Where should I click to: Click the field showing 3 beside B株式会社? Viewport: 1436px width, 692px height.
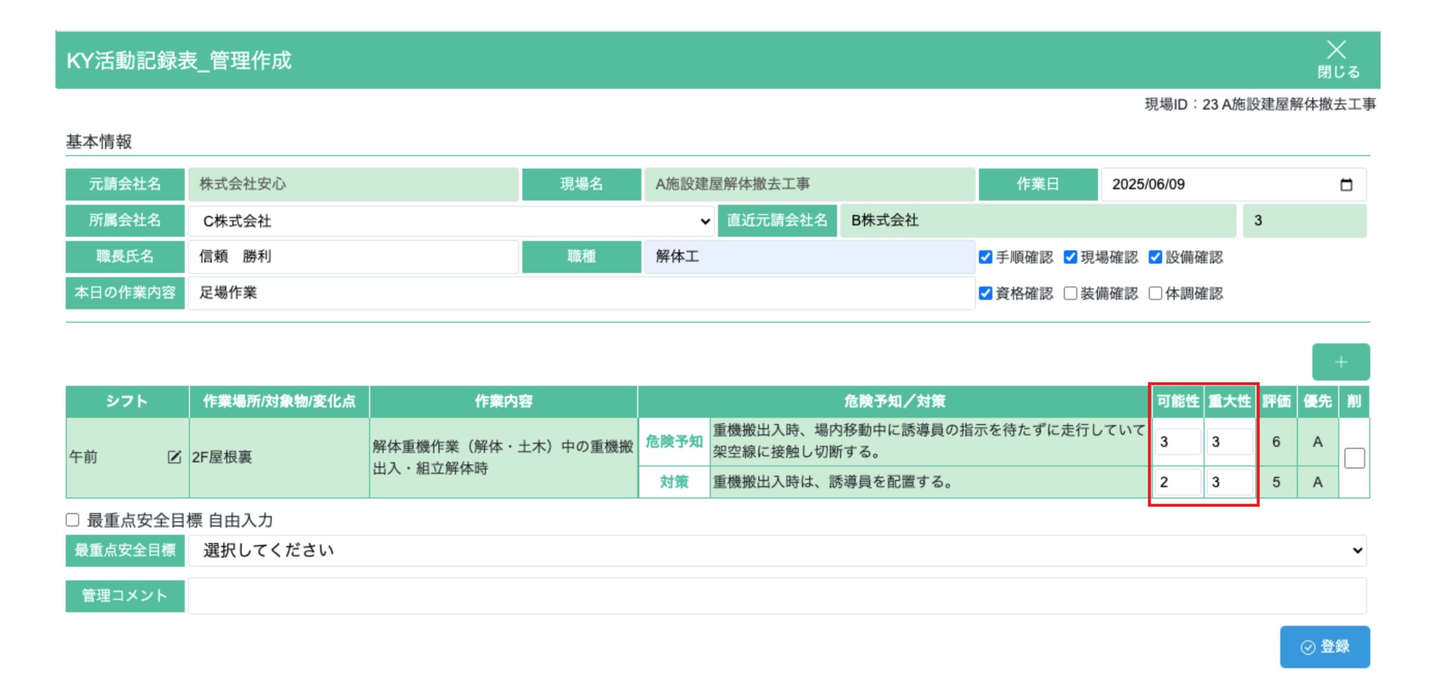pos(1305,220)
